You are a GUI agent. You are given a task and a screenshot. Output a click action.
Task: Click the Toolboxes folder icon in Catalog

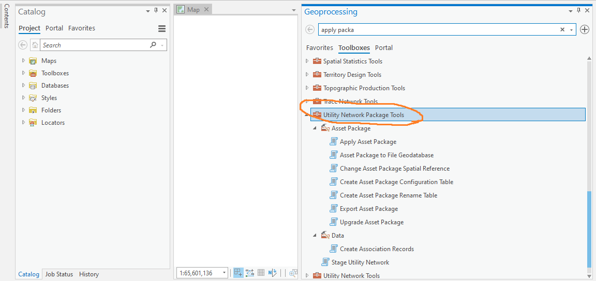[x=33, y=73]
